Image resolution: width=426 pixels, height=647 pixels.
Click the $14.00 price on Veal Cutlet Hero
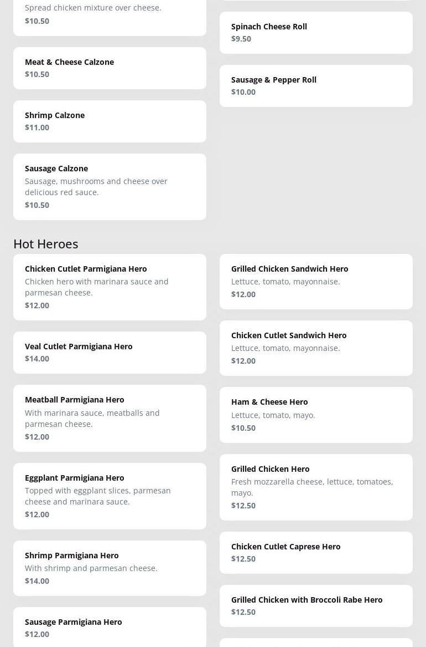point(37,359)
